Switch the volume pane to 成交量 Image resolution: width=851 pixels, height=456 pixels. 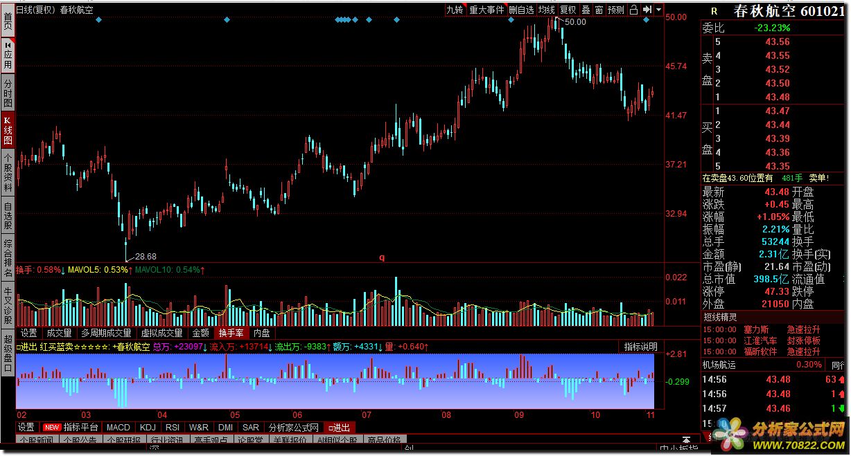59,333
